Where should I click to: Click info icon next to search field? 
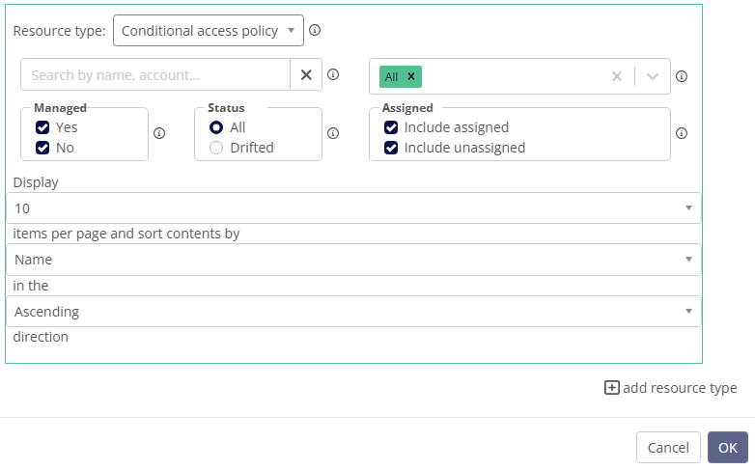[x=333, y=74]
